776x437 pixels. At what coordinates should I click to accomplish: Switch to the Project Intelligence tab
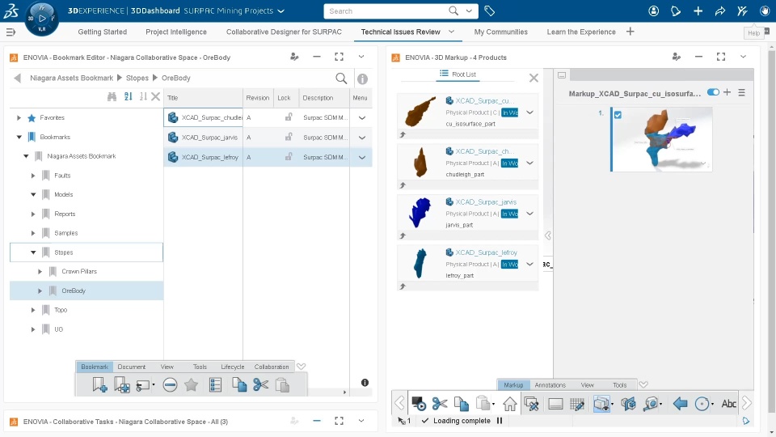176,32
